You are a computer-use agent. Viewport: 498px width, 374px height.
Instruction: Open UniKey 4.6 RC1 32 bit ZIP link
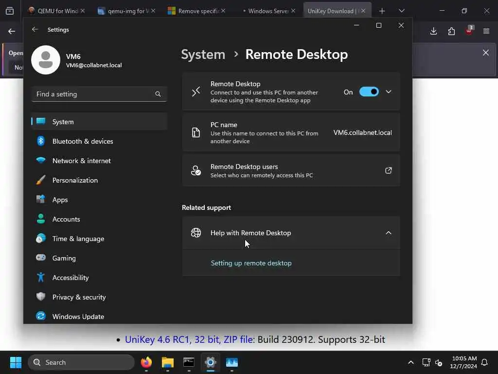tap(189, 339)
